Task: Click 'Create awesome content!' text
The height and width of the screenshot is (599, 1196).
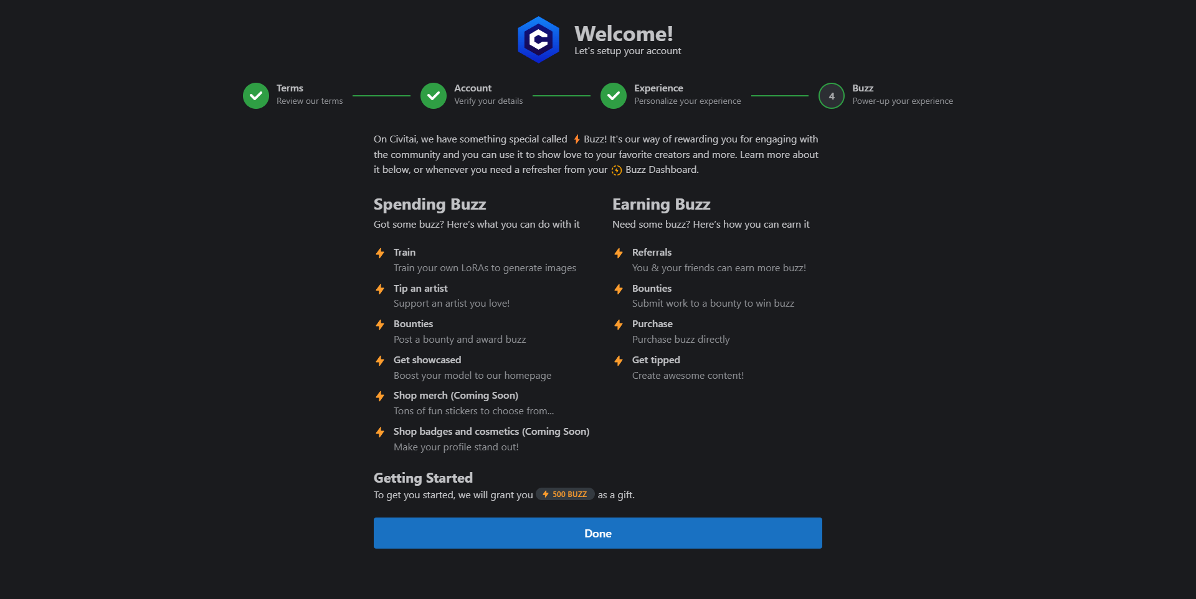Action: 688,376
